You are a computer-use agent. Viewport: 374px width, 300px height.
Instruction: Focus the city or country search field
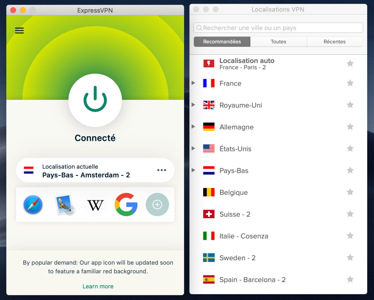coord(278,28)
